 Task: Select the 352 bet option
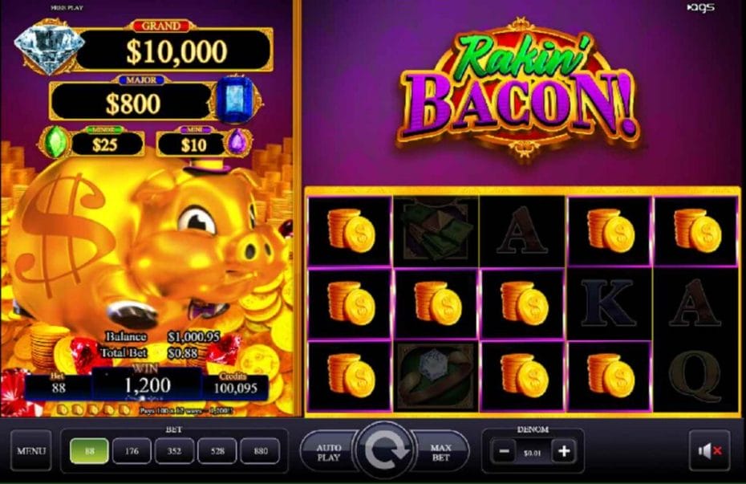click(174, 450)
